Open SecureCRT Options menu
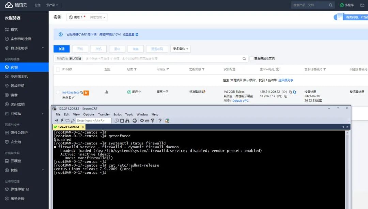Image resolution: width=368 pixels, height=209 pixels. (x=89, y=114)
